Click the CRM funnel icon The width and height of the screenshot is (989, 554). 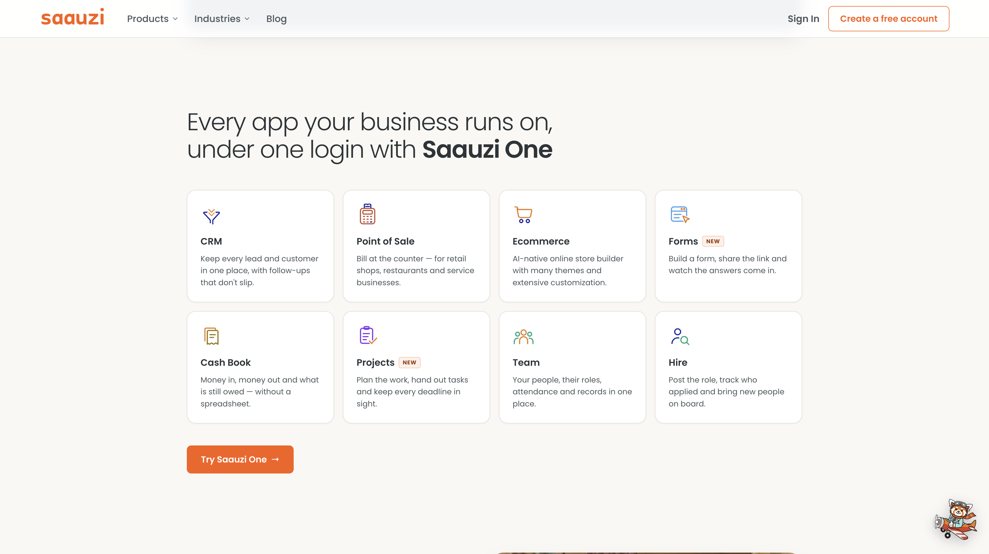211,216
